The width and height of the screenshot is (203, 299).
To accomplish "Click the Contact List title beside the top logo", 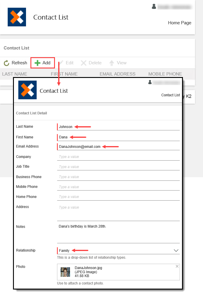I will point(51,17).
